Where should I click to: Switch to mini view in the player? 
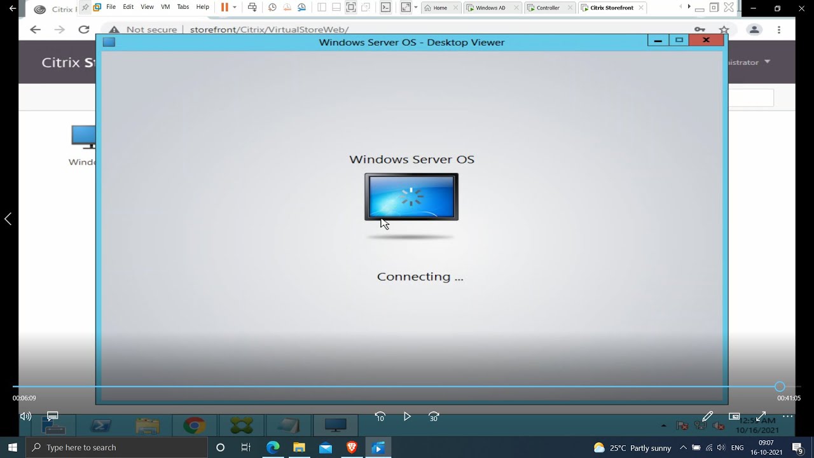[x=734, y=416]
